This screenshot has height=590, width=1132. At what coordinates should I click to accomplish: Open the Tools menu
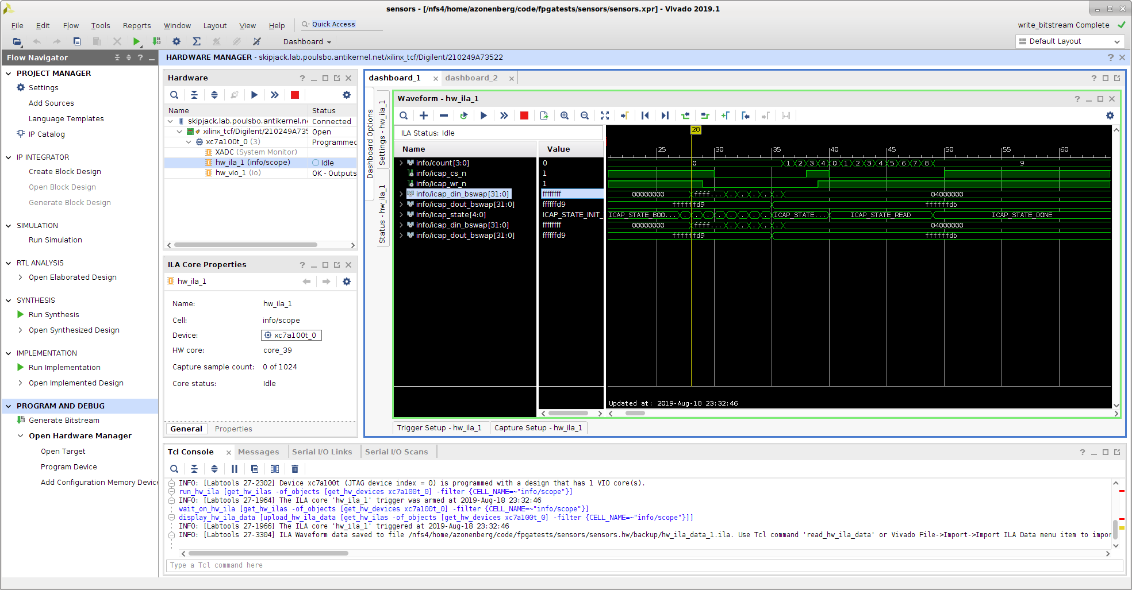tap(101, 26)
